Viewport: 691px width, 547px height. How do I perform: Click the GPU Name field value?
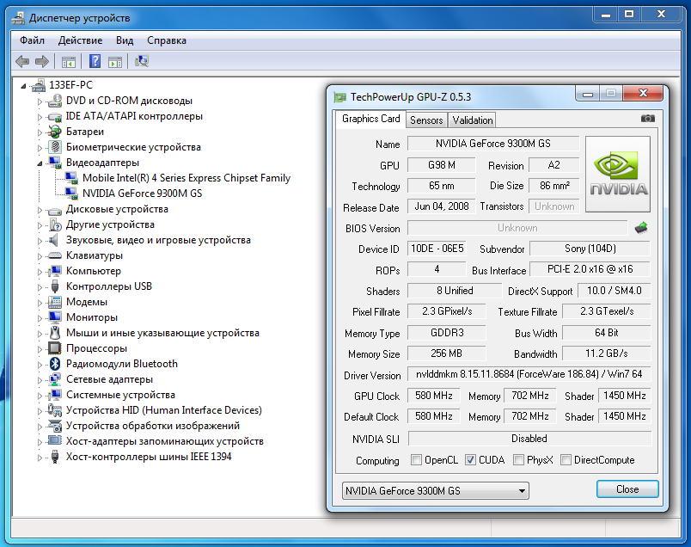(x=492, y=144)
